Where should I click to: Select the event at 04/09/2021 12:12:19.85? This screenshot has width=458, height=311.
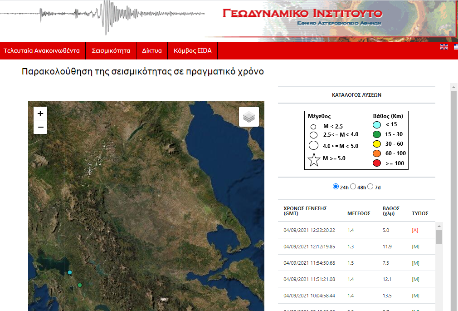click(356, 247)
